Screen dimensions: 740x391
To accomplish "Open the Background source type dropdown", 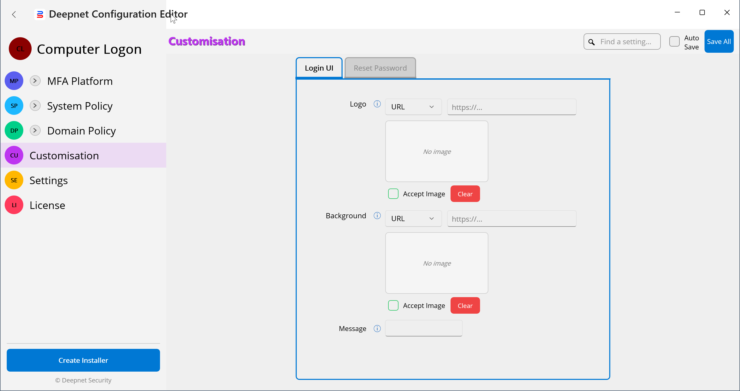I will (x=413, y=219).
